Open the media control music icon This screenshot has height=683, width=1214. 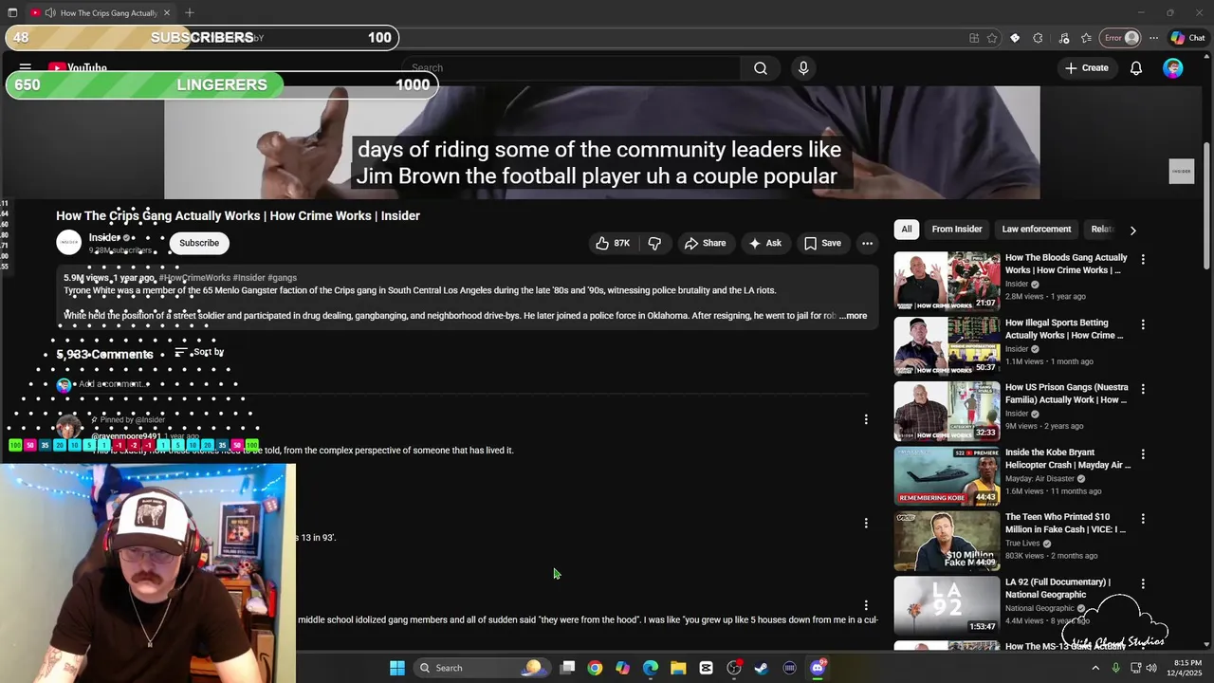tap(1063, 38)
